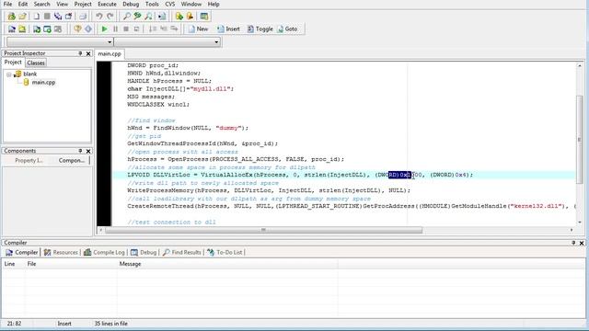Click the editor horizontal scrollbar thumb
589x331 pixels.
[263, 230]
